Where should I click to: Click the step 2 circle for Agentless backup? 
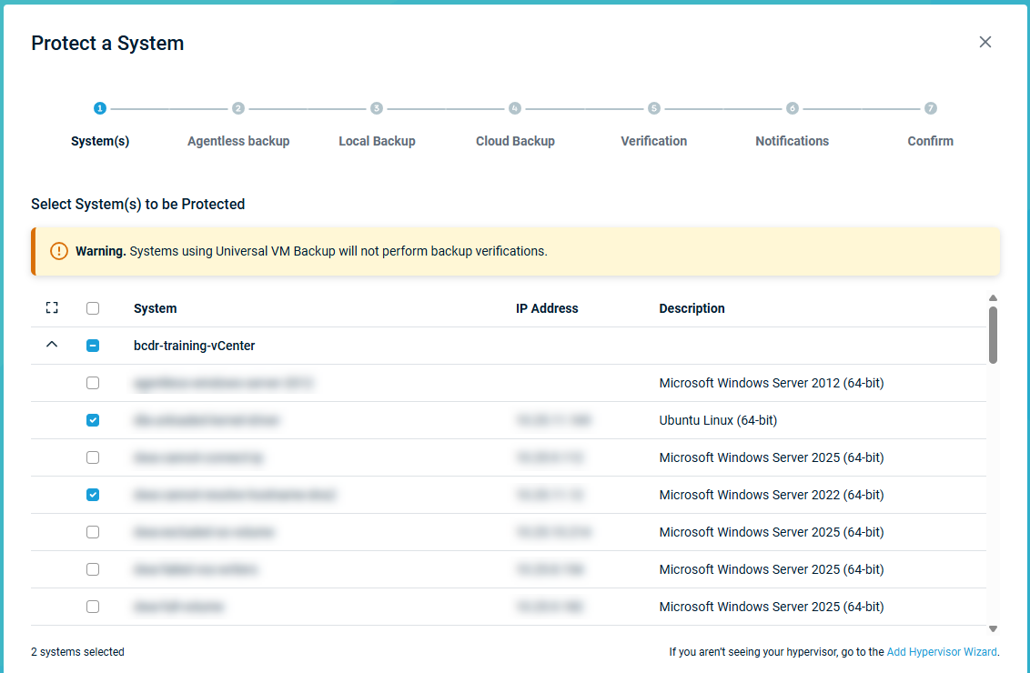[x=238, y=108]
